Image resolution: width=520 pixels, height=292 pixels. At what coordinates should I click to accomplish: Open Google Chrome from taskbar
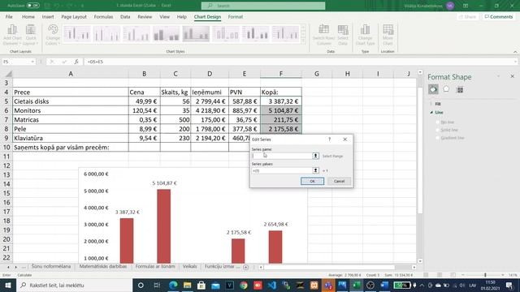(x=244, y=285)
